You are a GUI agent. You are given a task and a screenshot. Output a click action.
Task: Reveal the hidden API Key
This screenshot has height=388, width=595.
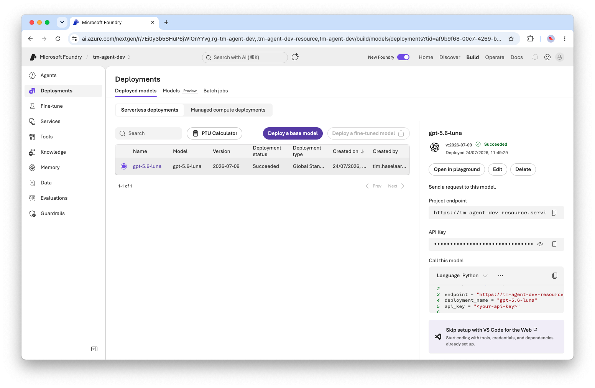(540, 244)
